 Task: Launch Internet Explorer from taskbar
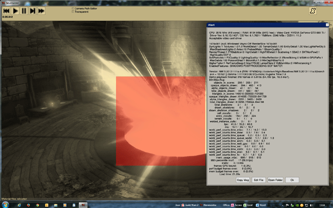[19, 205]
